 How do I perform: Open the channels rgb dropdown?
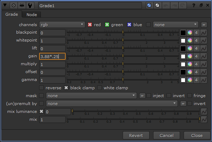point(62,25)
